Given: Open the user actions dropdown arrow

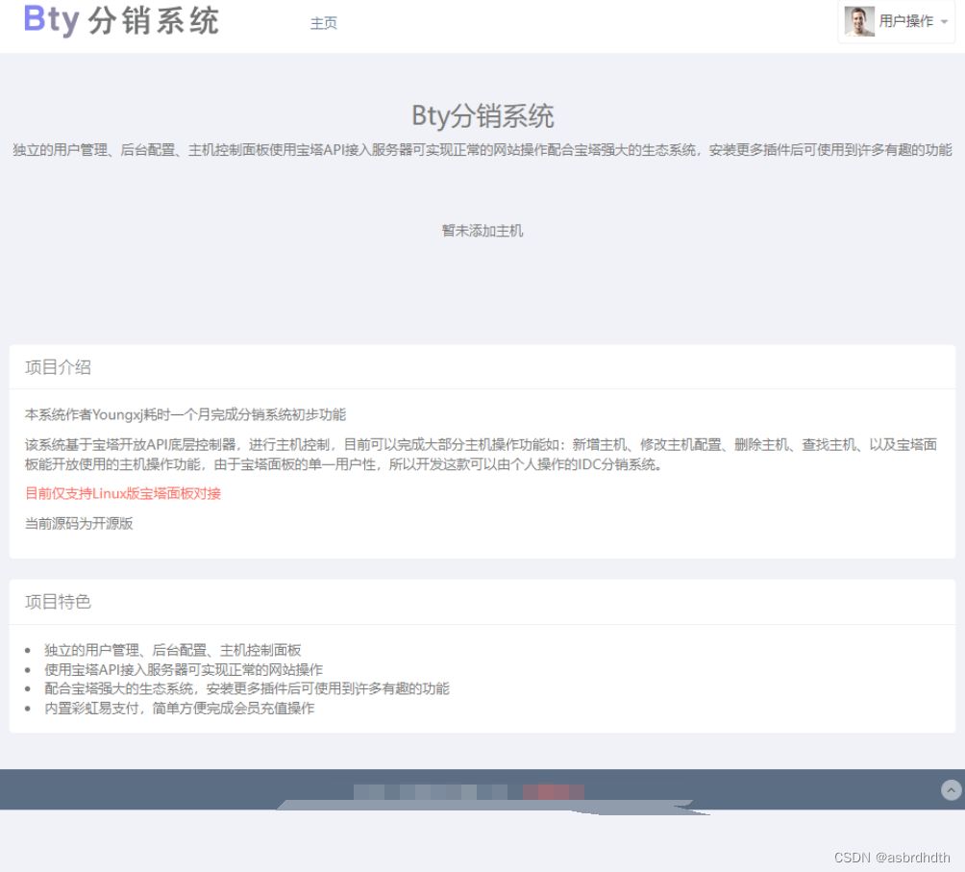Looking at the screenshot, I should [945, 22].
